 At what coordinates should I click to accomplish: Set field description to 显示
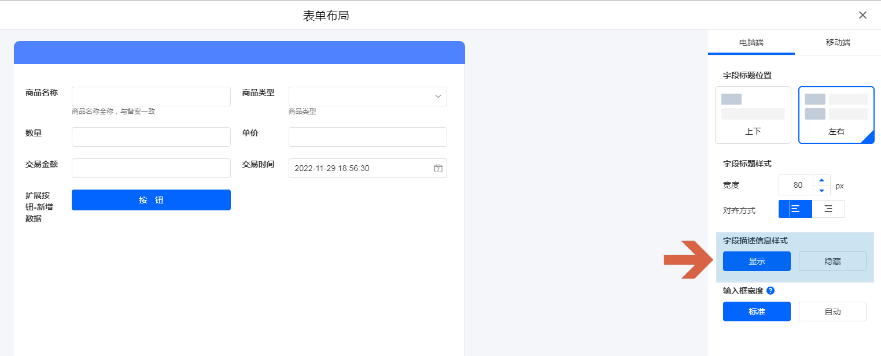[757, 261]
